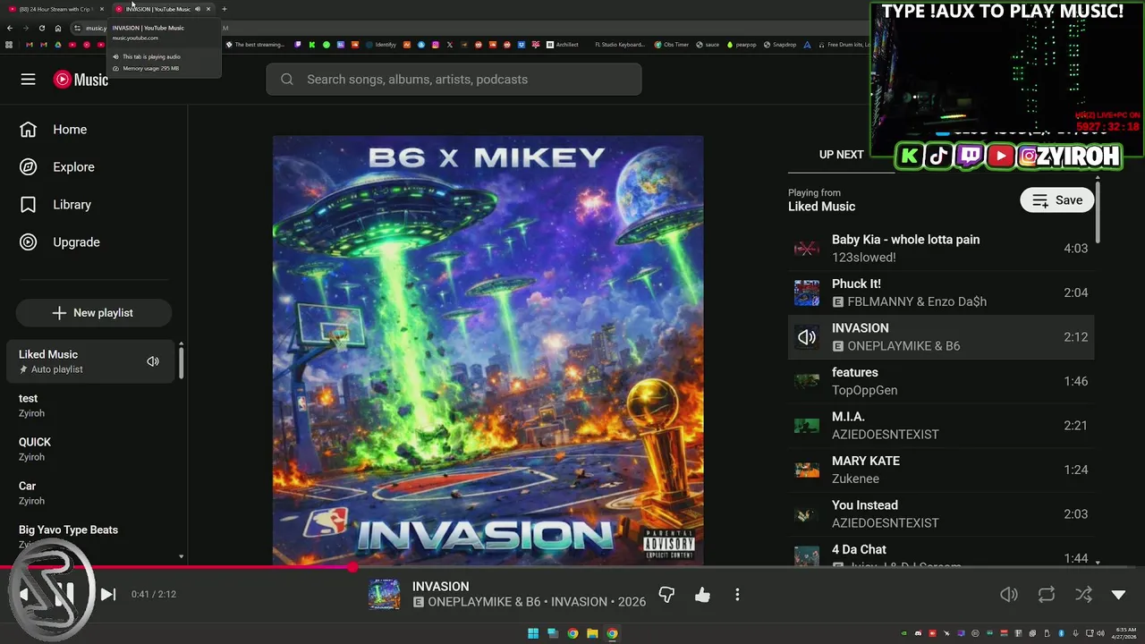
Task: Create a New playlist
Action: point(93,313)
